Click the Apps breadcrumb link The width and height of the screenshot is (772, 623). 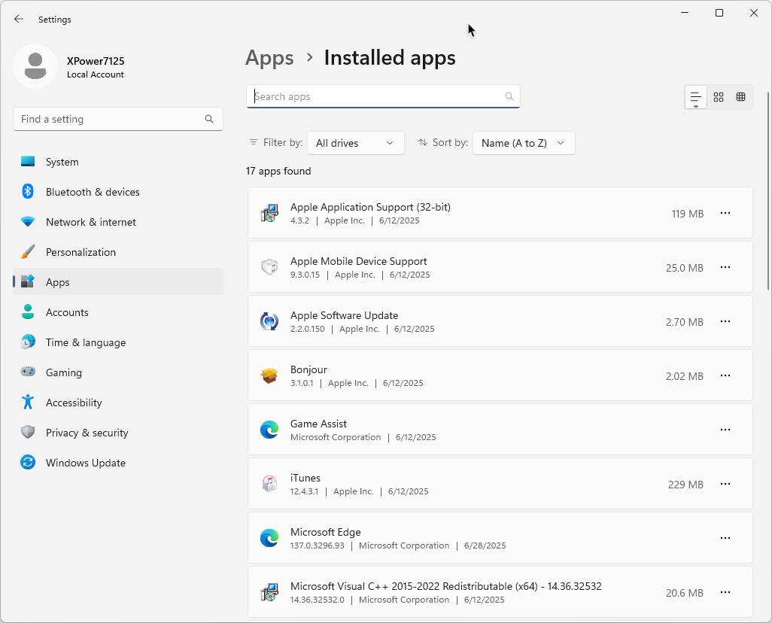tap(269, 58)
